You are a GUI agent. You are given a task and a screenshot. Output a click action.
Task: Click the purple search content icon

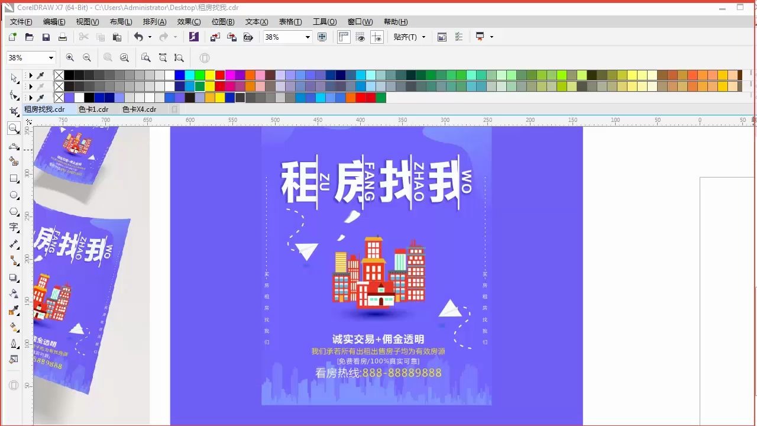[x=193, y=37]
